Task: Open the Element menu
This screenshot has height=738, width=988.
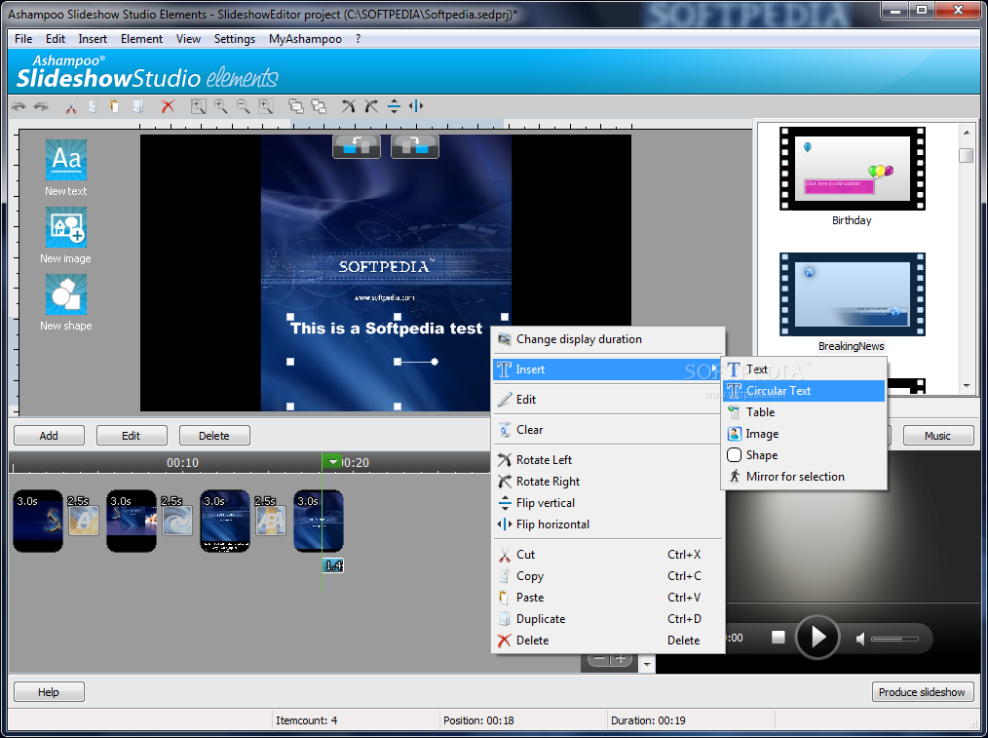Action: [x=142, y=39]
